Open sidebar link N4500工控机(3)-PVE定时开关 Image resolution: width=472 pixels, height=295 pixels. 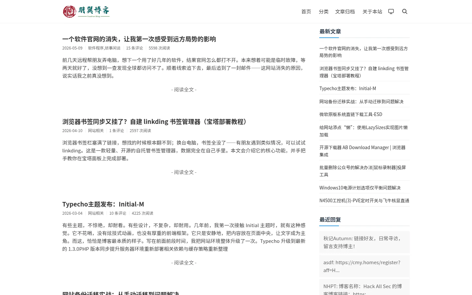coord(364,201)
